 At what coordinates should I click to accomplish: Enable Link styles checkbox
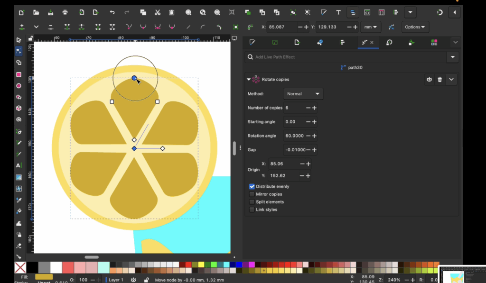(x=252, y=210)
